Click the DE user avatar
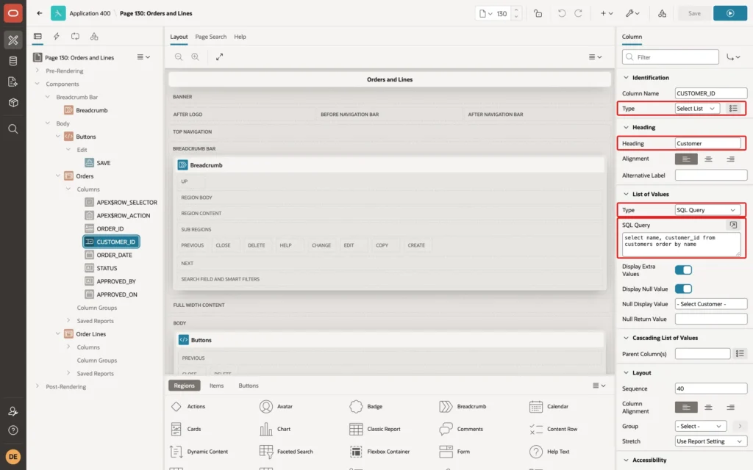The height and width of the screenshot is (470, 753). pos(13,457)
